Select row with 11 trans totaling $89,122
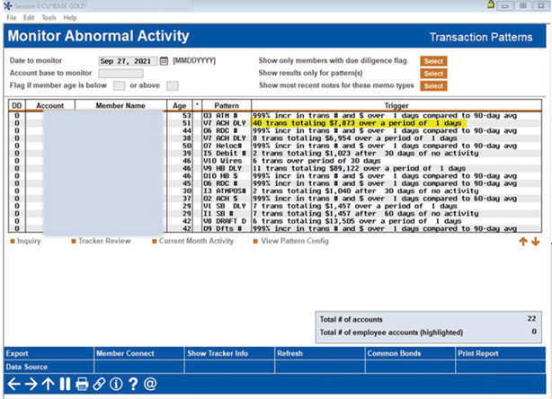This screenshot has width=552, height=399. [275, 169]
